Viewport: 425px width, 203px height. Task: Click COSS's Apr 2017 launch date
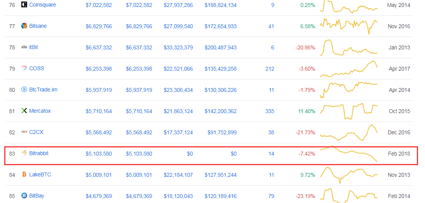tap(399, 69)
